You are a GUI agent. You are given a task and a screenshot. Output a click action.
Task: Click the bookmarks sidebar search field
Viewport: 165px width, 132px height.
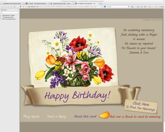click(10, 12)
